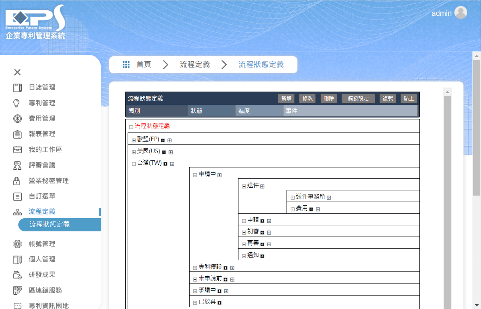Select the 流程狀態定義 sidebar submenu item

click(x=50, y=225)
